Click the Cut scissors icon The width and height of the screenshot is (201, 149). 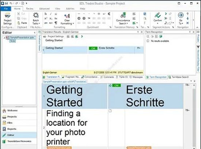point(19,14)
